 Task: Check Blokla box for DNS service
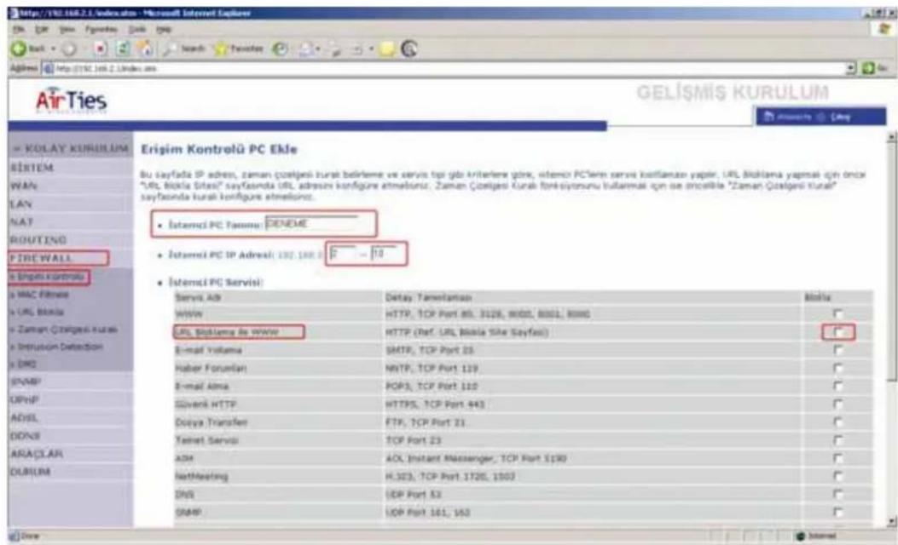click(837, 494)
